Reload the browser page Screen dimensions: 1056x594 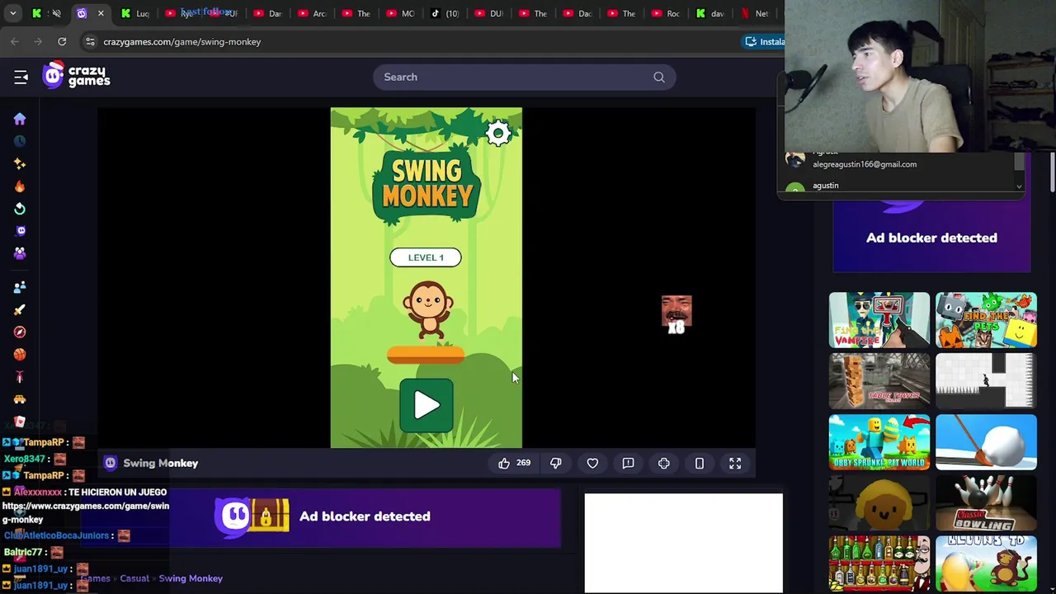pos(62,41)
